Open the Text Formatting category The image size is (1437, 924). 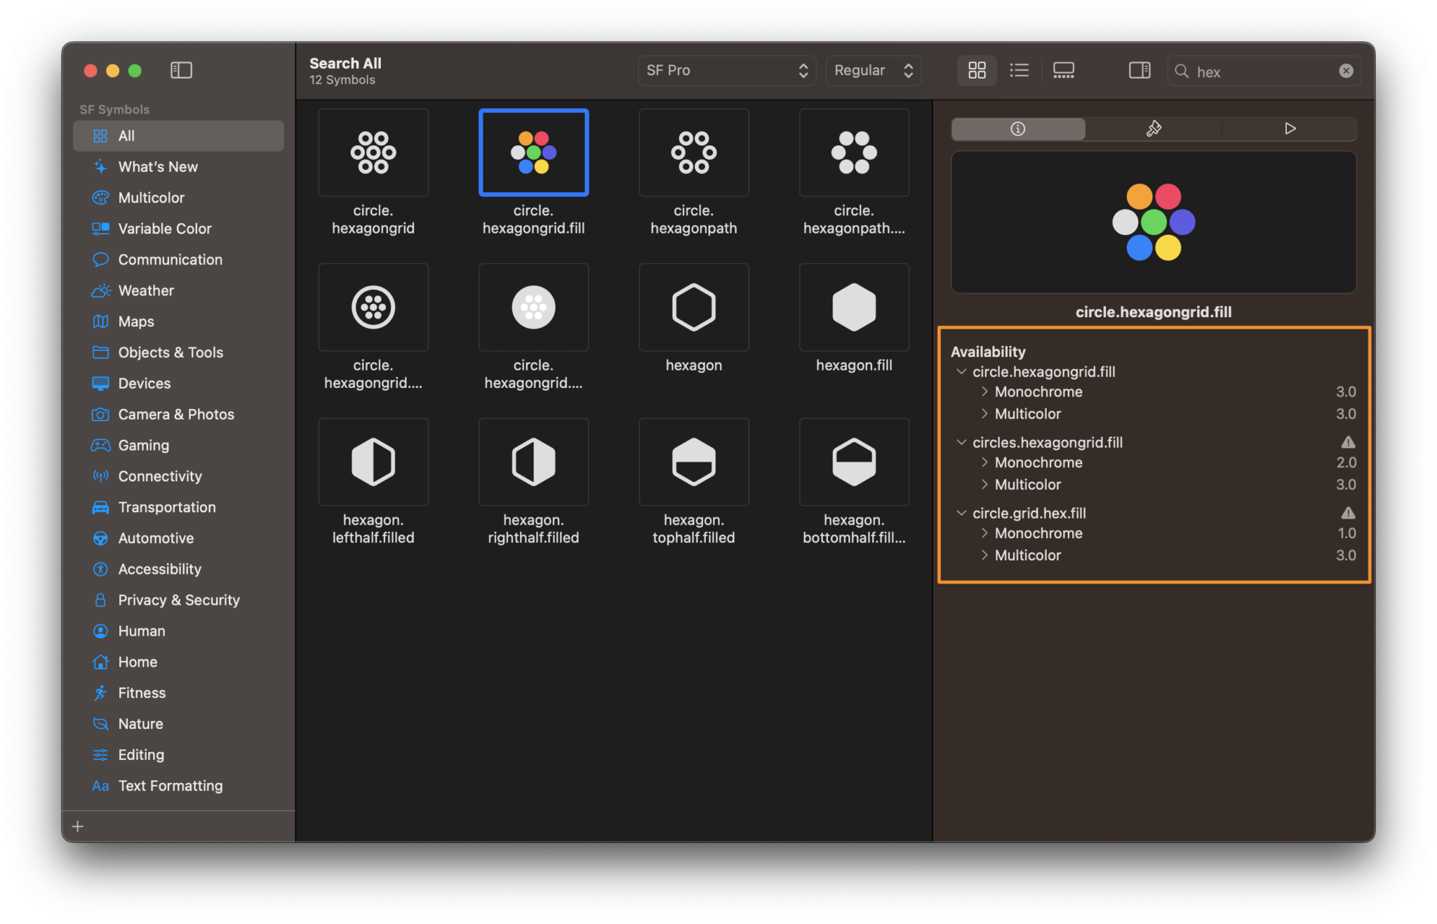pyautogui.click(x=171, y=785)
